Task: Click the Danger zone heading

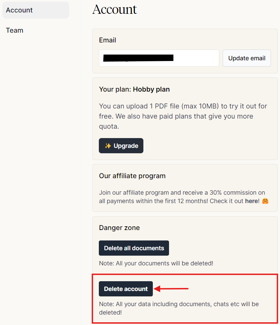Action: coord(119,228)
